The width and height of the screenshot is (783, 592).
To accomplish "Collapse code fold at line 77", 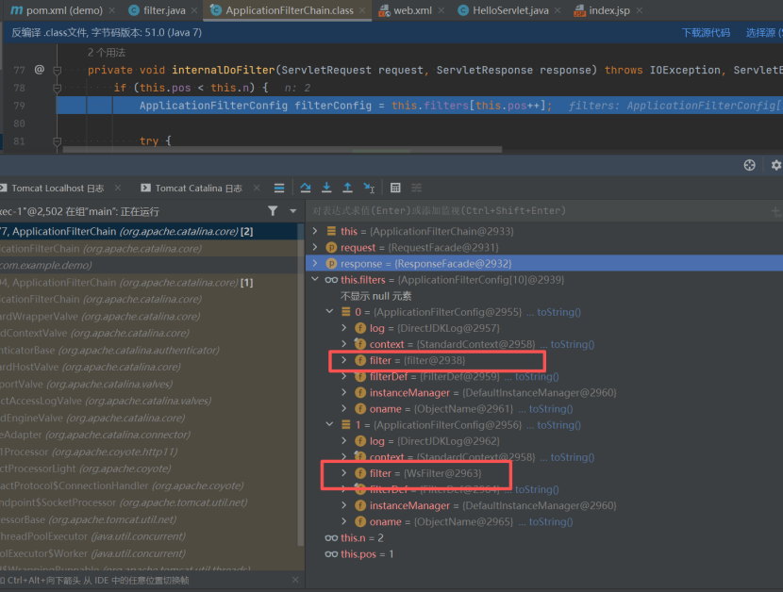I will tap(58, 71).
